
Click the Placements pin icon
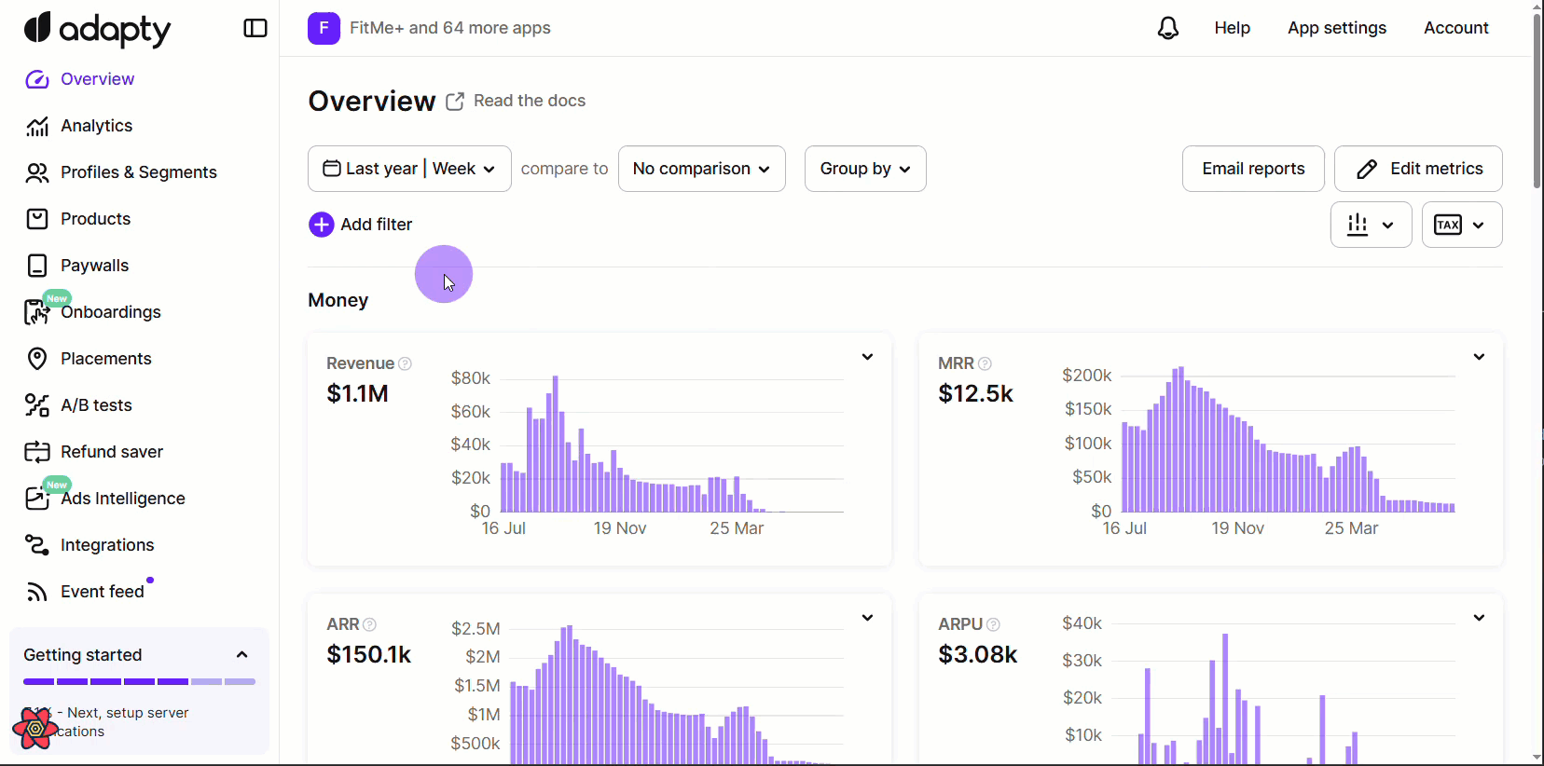(x=37, y=359)
